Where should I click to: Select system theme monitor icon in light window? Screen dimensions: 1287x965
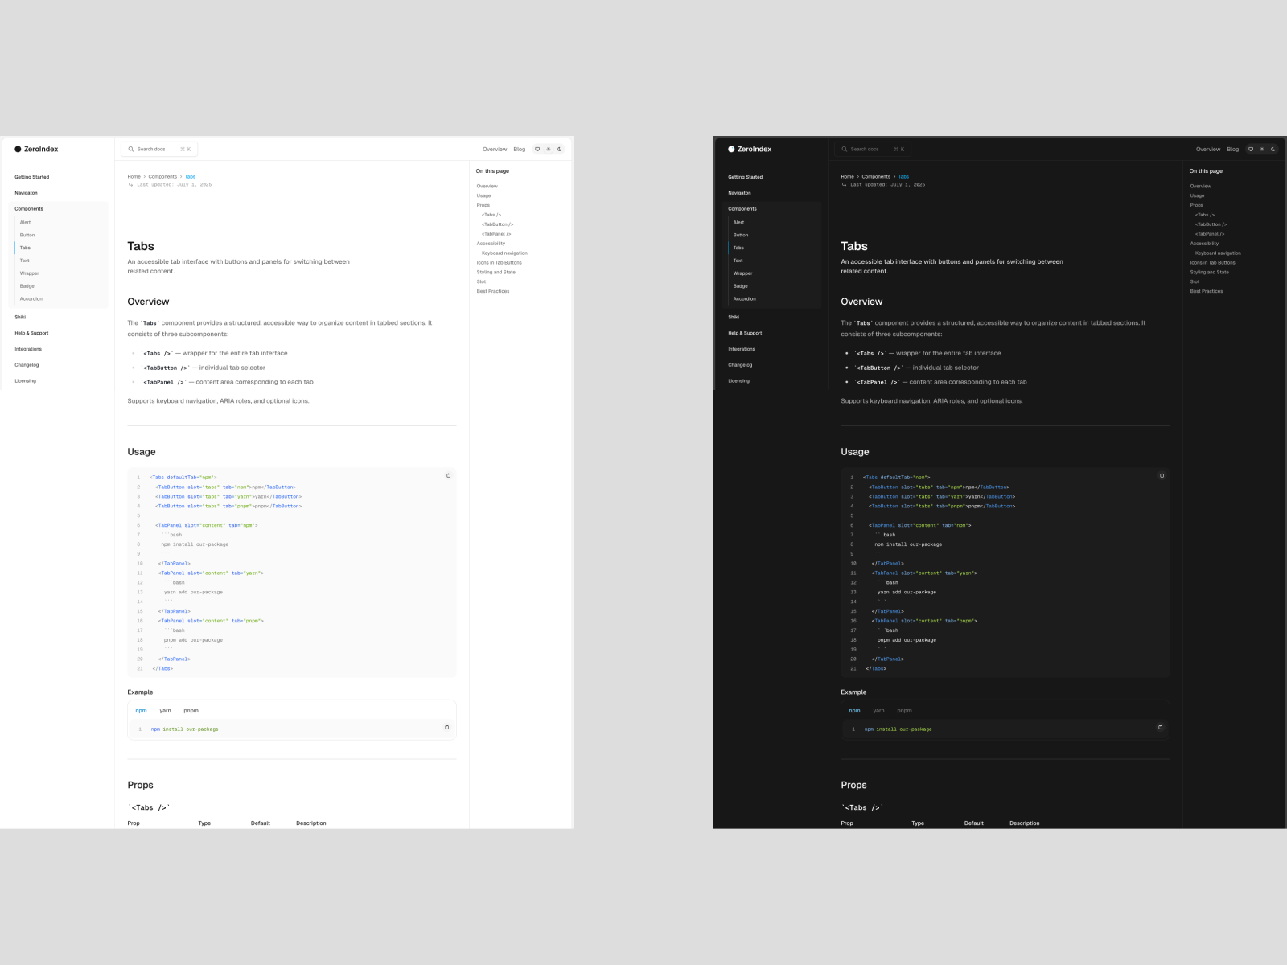(x=537, y=149)
